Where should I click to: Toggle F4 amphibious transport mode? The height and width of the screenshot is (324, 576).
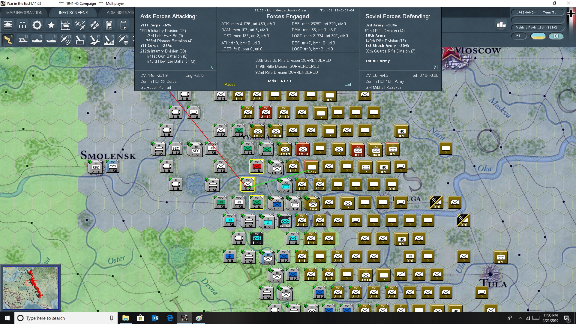[x=51, y=40]
